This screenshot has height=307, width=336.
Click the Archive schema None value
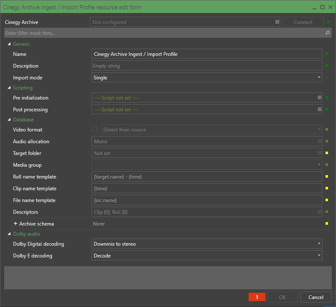pyautogui.click(x=99, y=224)
